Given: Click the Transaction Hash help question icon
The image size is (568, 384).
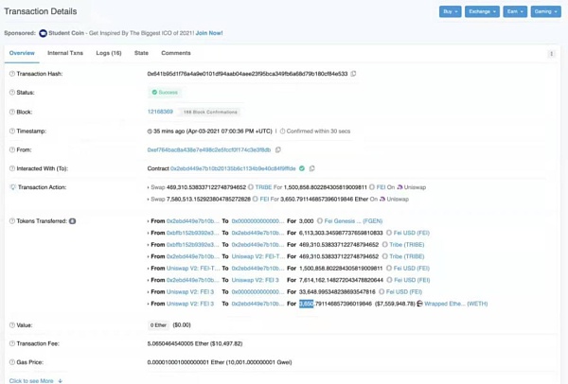Looking at the screenshot, I should tap(12, 74).
